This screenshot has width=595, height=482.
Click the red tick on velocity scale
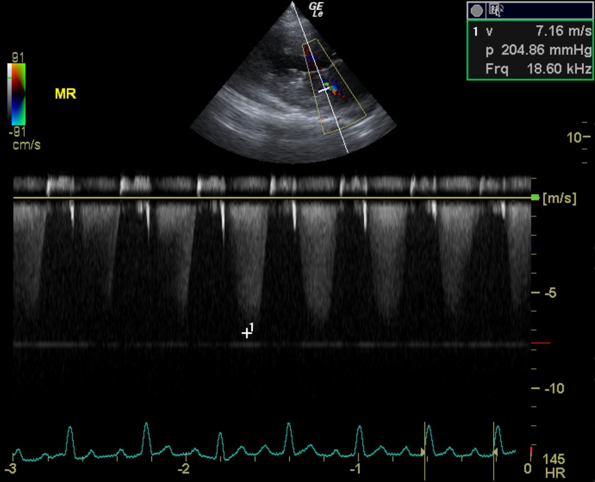pos(541,343)
